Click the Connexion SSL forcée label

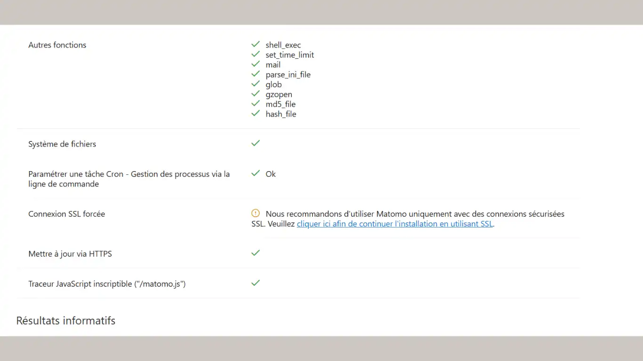click(66, 214)
